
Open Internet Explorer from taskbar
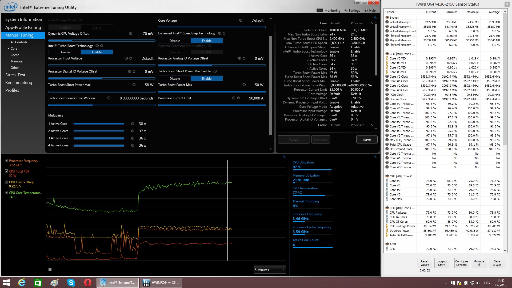coord(22,283)
